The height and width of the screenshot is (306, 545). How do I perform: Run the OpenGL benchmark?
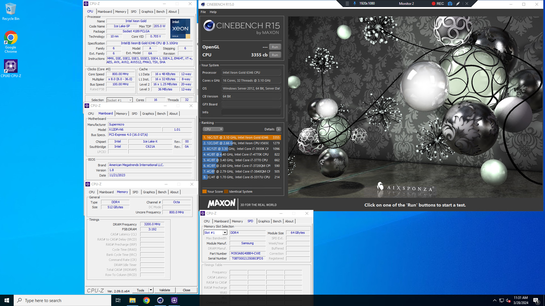click(x=275, y=47)
